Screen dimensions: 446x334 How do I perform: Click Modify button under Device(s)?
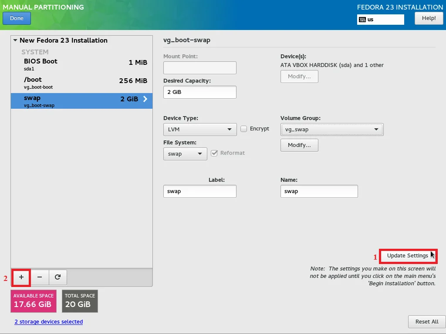pos(299,77)
